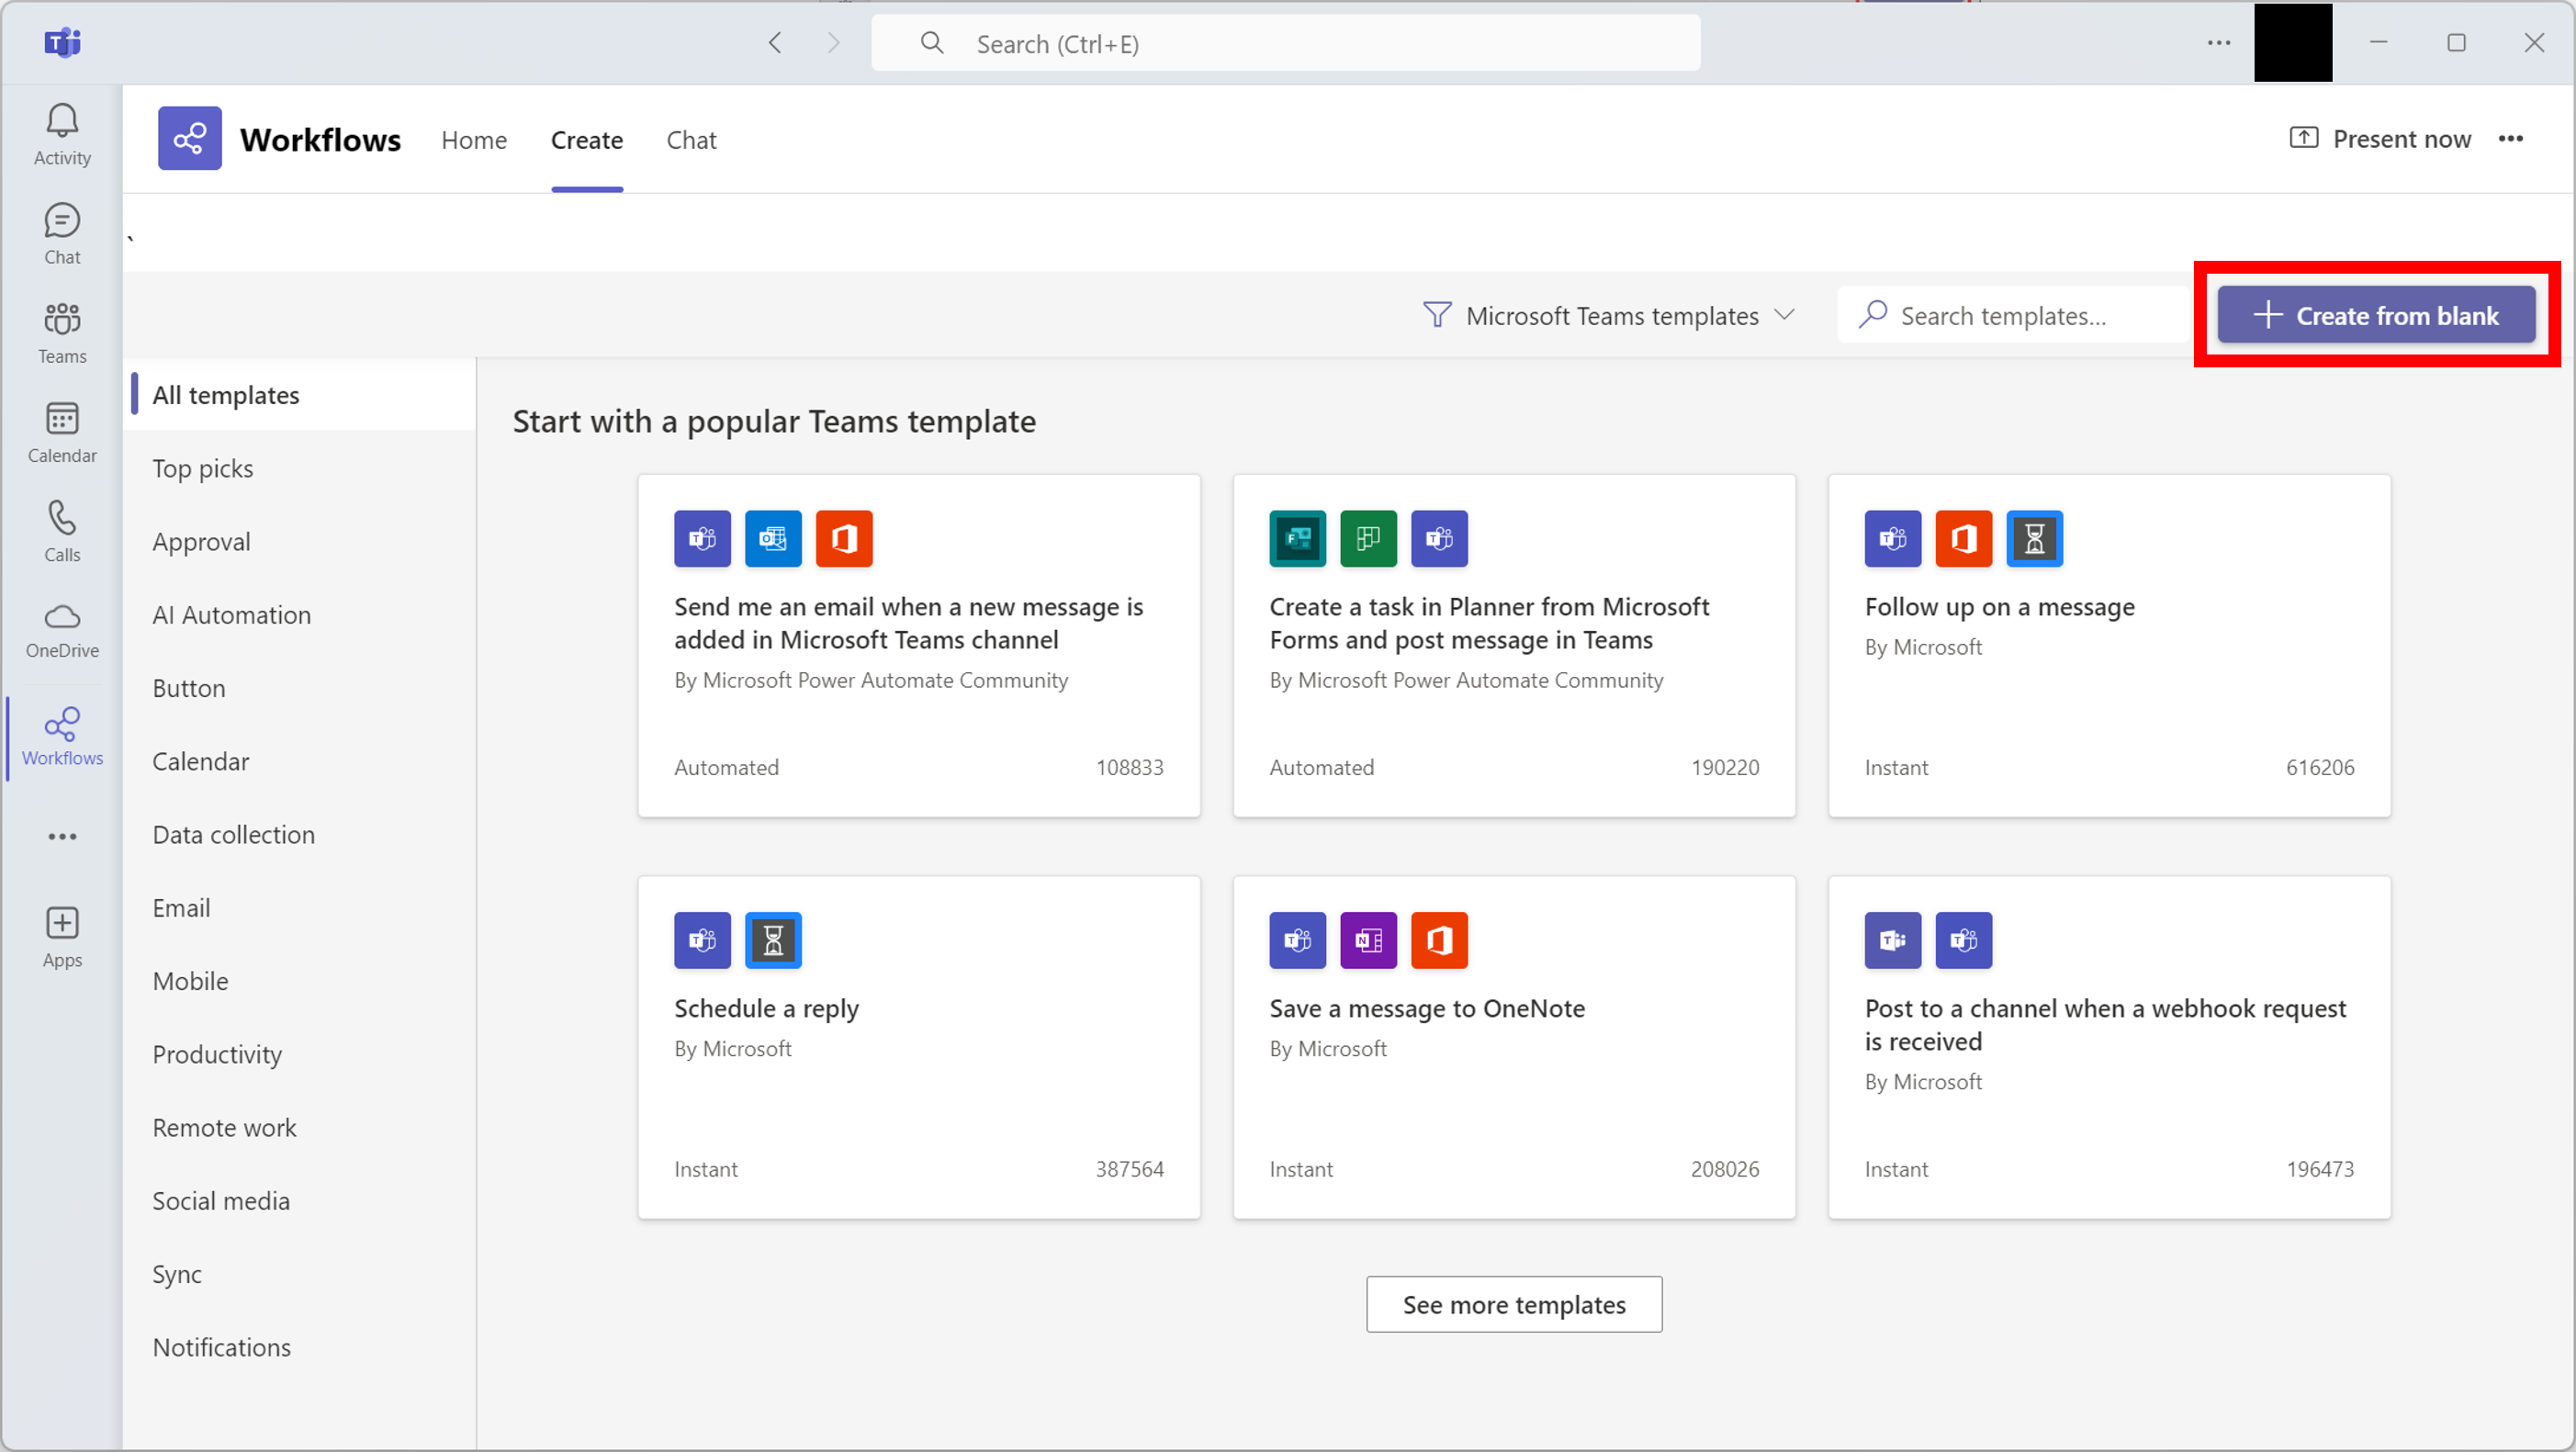Open Schedule a reply template card
The width and height of the screenshot is (2576, 1452).
[919, 1047]
